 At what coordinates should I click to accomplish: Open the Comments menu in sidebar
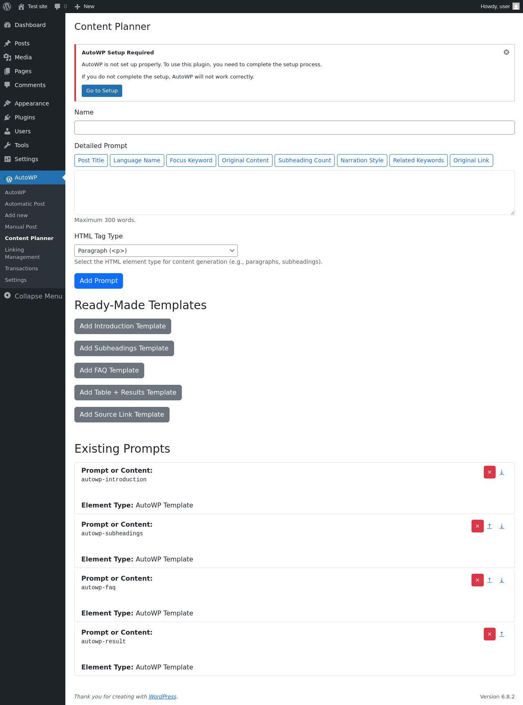33,85
